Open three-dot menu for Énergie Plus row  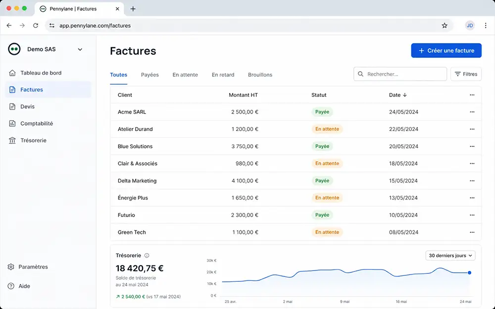pyautogui.click(x=472, y=198)
